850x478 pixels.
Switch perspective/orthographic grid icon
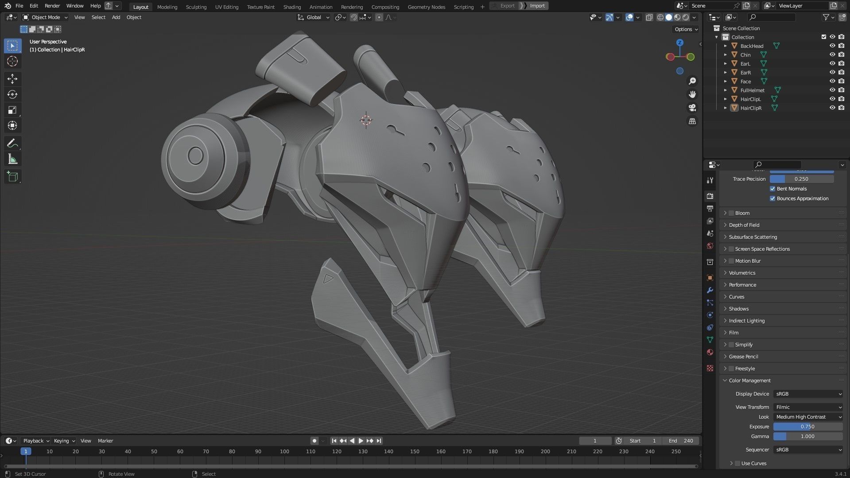pos(692,121)
